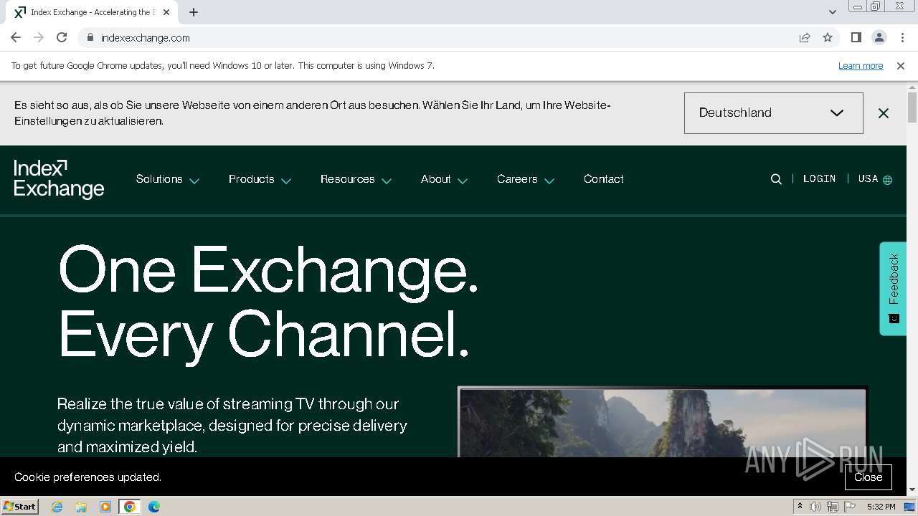
Task: Open Windows Media Player from taskbar
Action: 105,507
